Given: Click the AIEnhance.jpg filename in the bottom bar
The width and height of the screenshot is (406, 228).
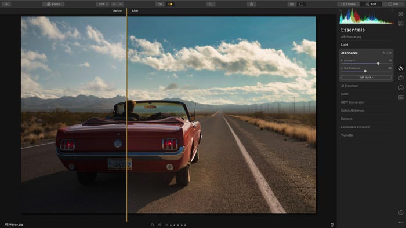Looking at the screenshot, I should (x=13, y=225).
